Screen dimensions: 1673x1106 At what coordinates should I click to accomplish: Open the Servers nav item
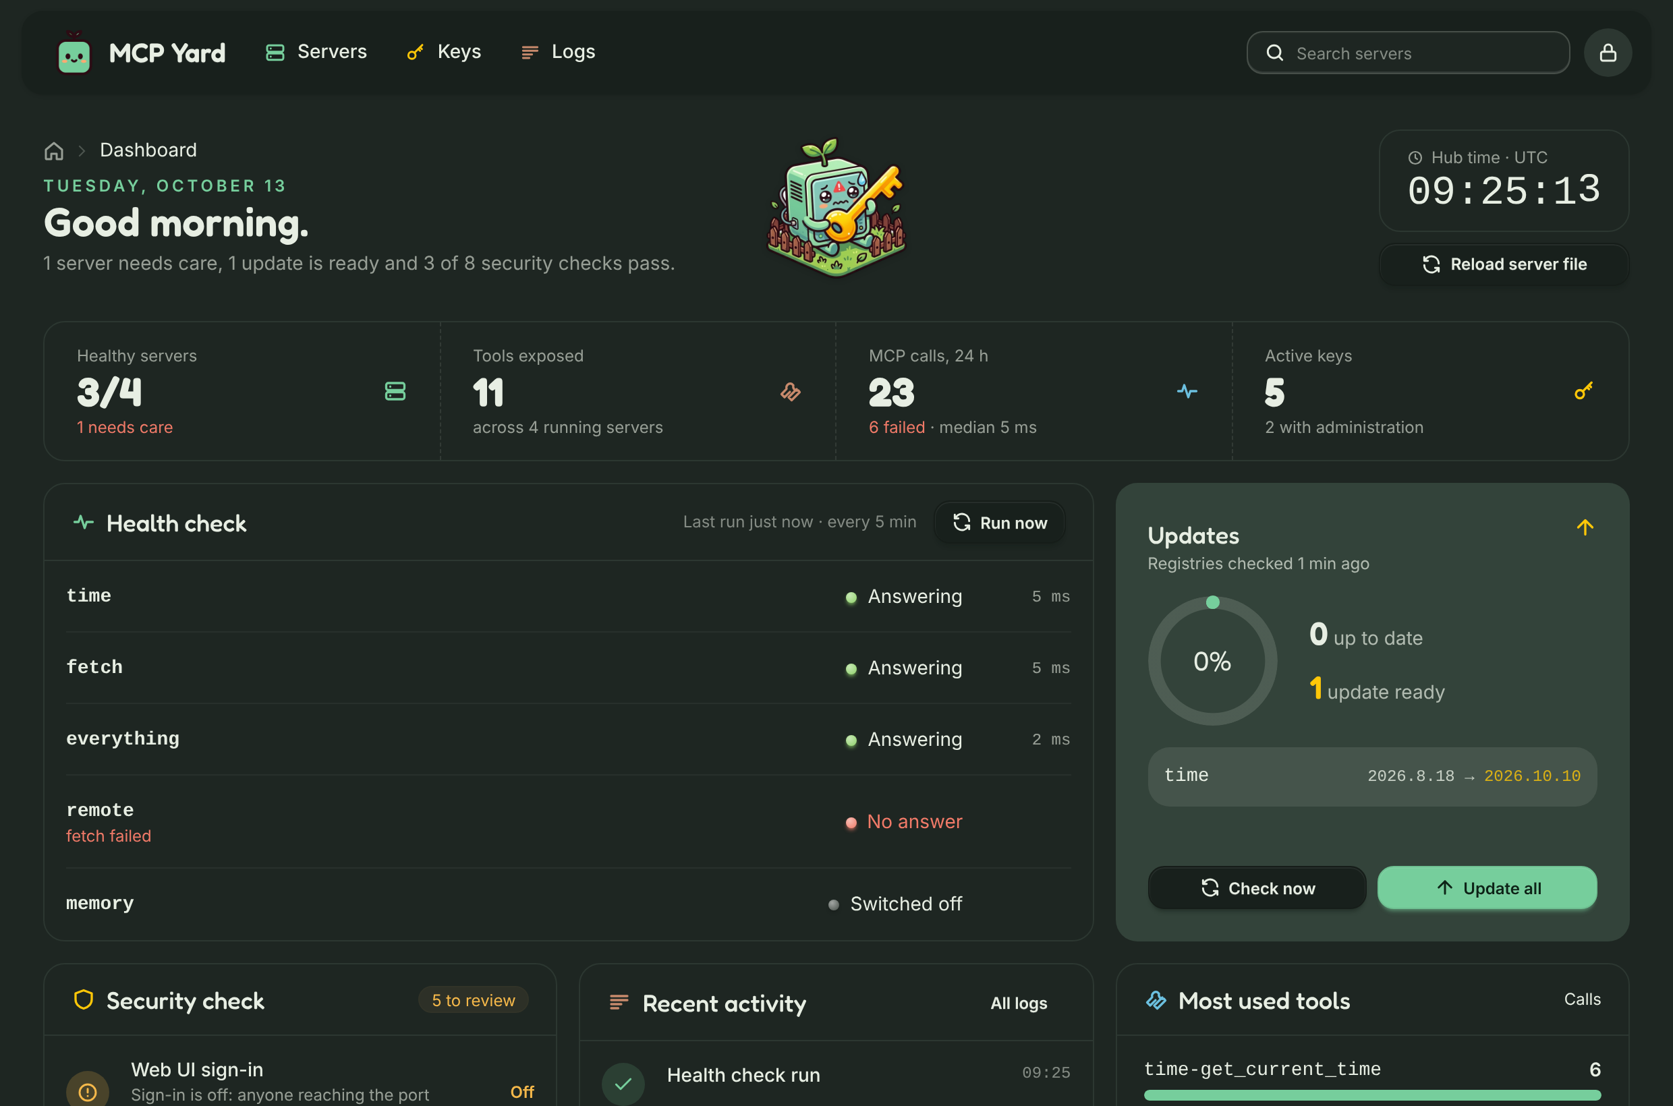[316, 52]
